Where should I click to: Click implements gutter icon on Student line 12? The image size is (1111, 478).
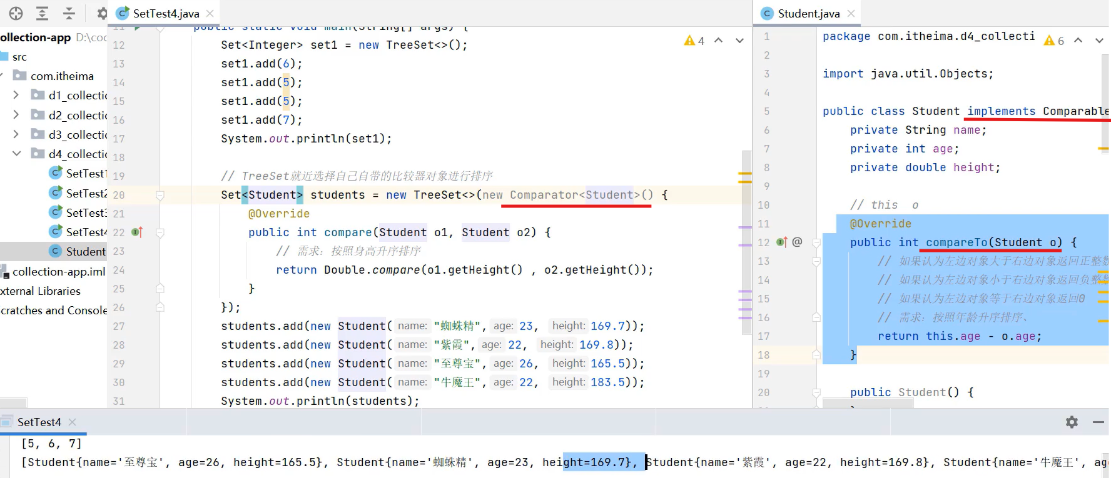(x=782, y=242)
